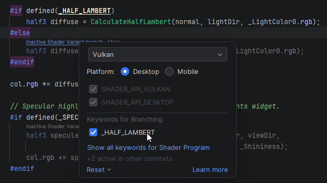327x183 pixels.
Task: Select the Desktop platform radio button
Action: coord(125,71)
